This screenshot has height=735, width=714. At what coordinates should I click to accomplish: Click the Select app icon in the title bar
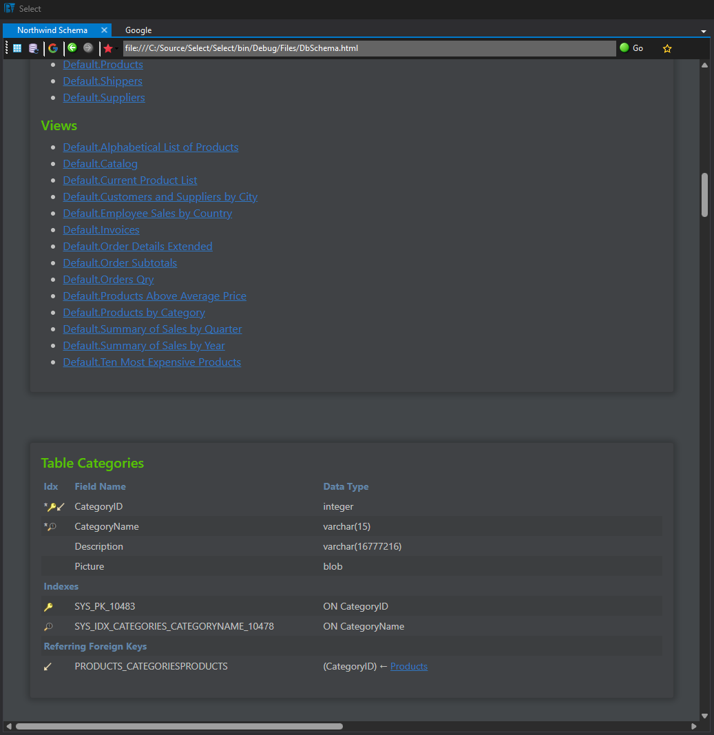[x=10, y=8]
